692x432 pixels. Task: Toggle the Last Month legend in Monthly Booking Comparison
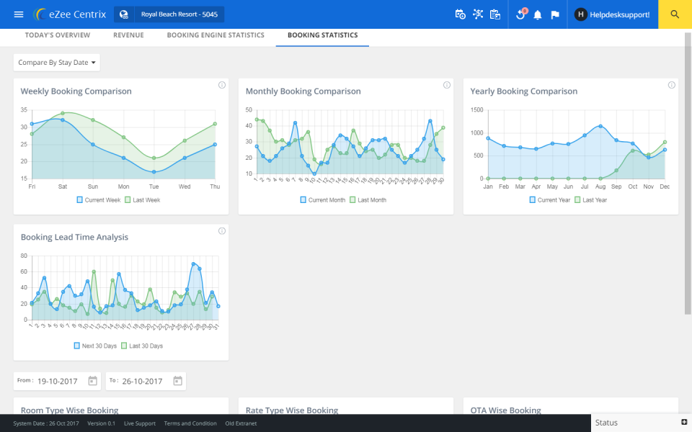[x=368, y=199]
